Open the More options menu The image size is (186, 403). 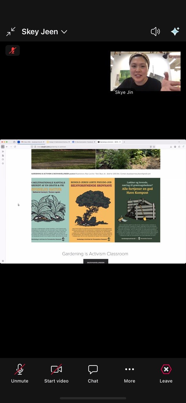[129, 373]
